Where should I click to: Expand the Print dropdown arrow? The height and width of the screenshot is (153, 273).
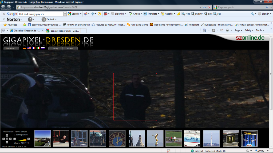point(232,30)
